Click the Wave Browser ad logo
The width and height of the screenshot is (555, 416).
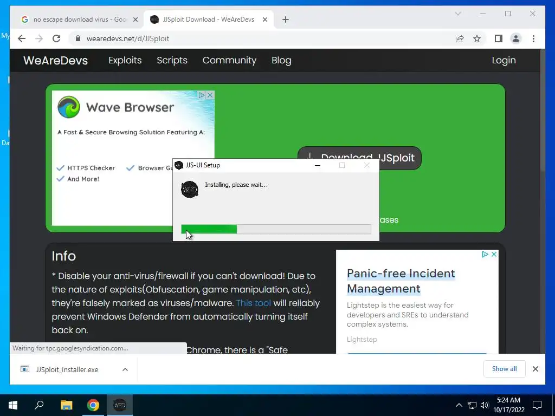pyautogui.click(x=69, y=107)
